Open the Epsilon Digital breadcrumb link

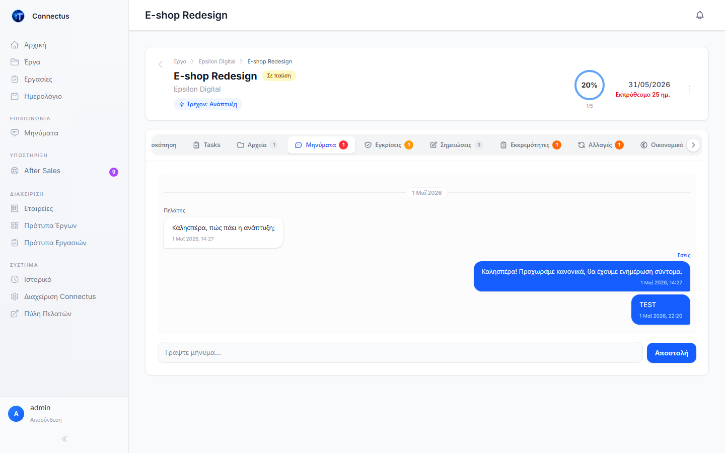coord(217,61)
